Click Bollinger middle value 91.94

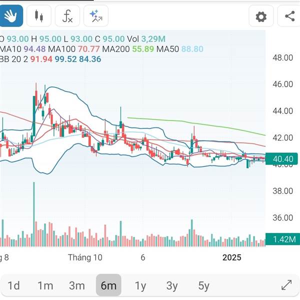click(x=41, y=59)
